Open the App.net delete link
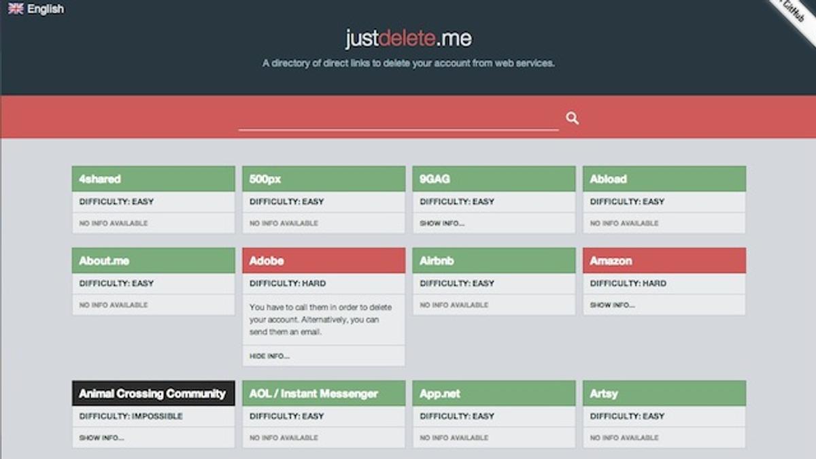816x459 pixels. coord(494,393)
